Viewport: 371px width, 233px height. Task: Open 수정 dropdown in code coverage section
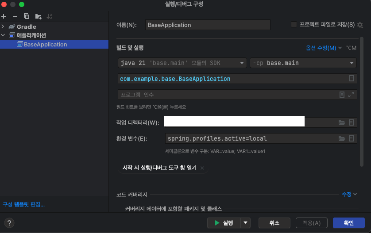click(x=349, y=194)
